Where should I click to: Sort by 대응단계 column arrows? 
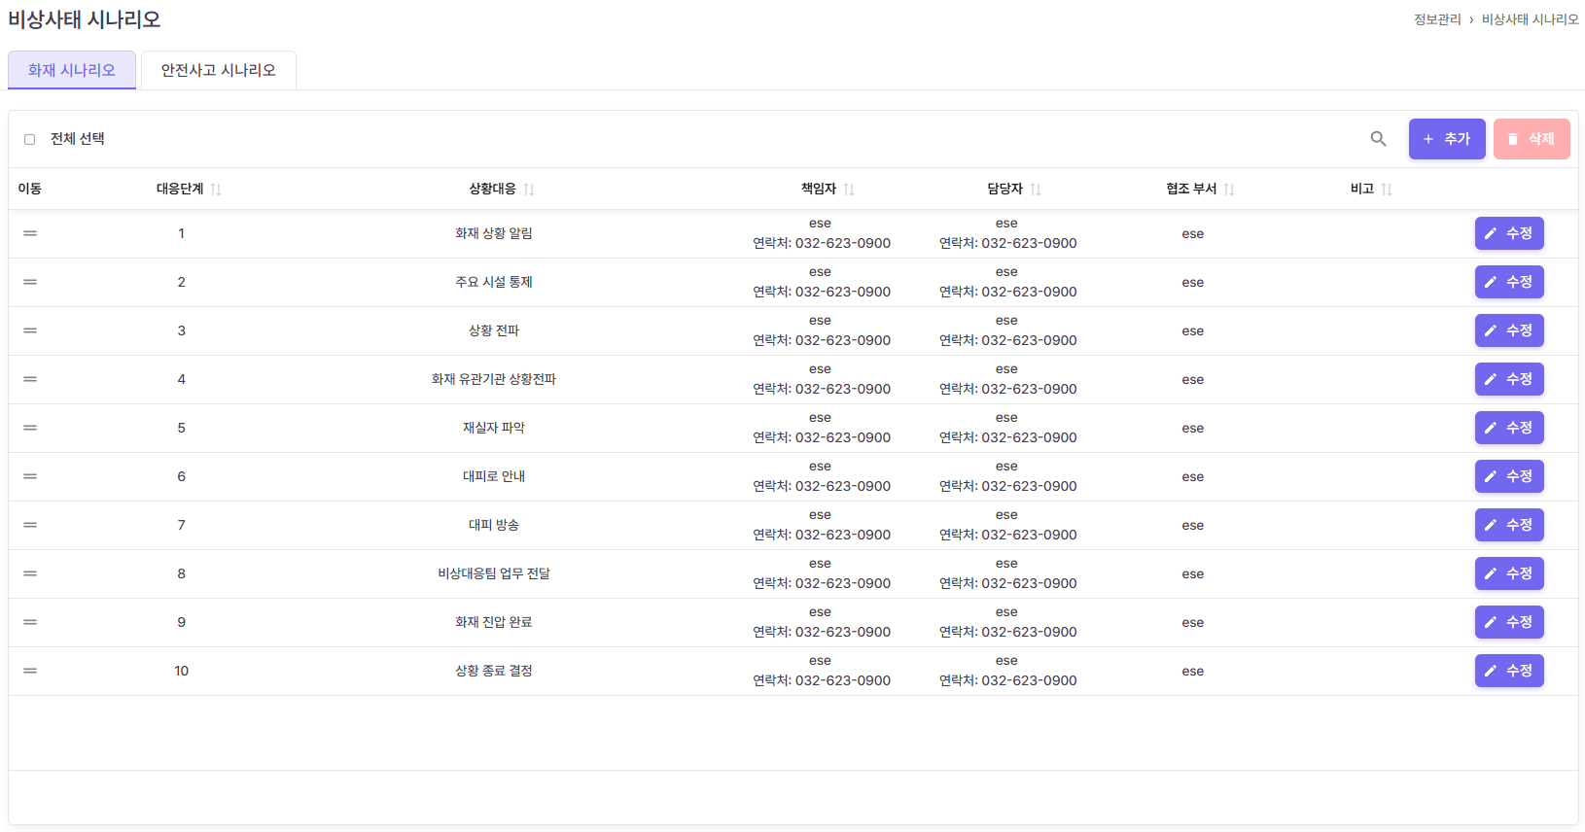pyautogui.click(x=216, y=190)
